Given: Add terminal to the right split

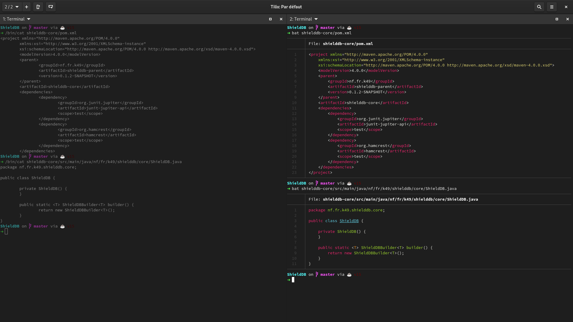Looking at the screenshot, I should (x=38, y=7).
